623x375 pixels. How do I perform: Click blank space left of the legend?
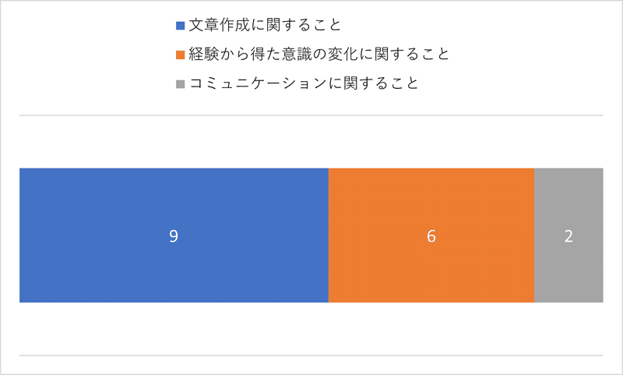(x=87, y=55)
